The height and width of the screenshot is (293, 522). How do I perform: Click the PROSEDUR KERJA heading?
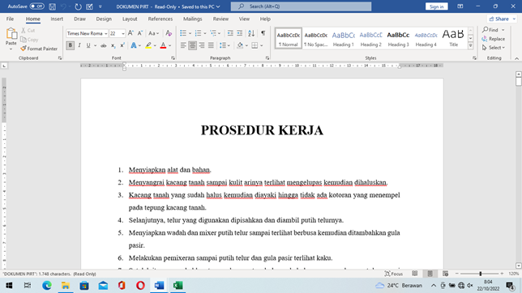point(262,130)
